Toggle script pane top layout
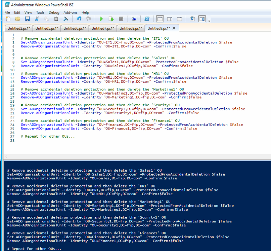This screenshot has width=271, height=251. [x=160, y=19]
